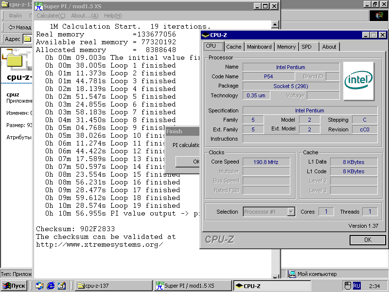This screenshot has height=292, width=389.
Task: Click the Super PI scroll down arrow
Action: (275, 276)
